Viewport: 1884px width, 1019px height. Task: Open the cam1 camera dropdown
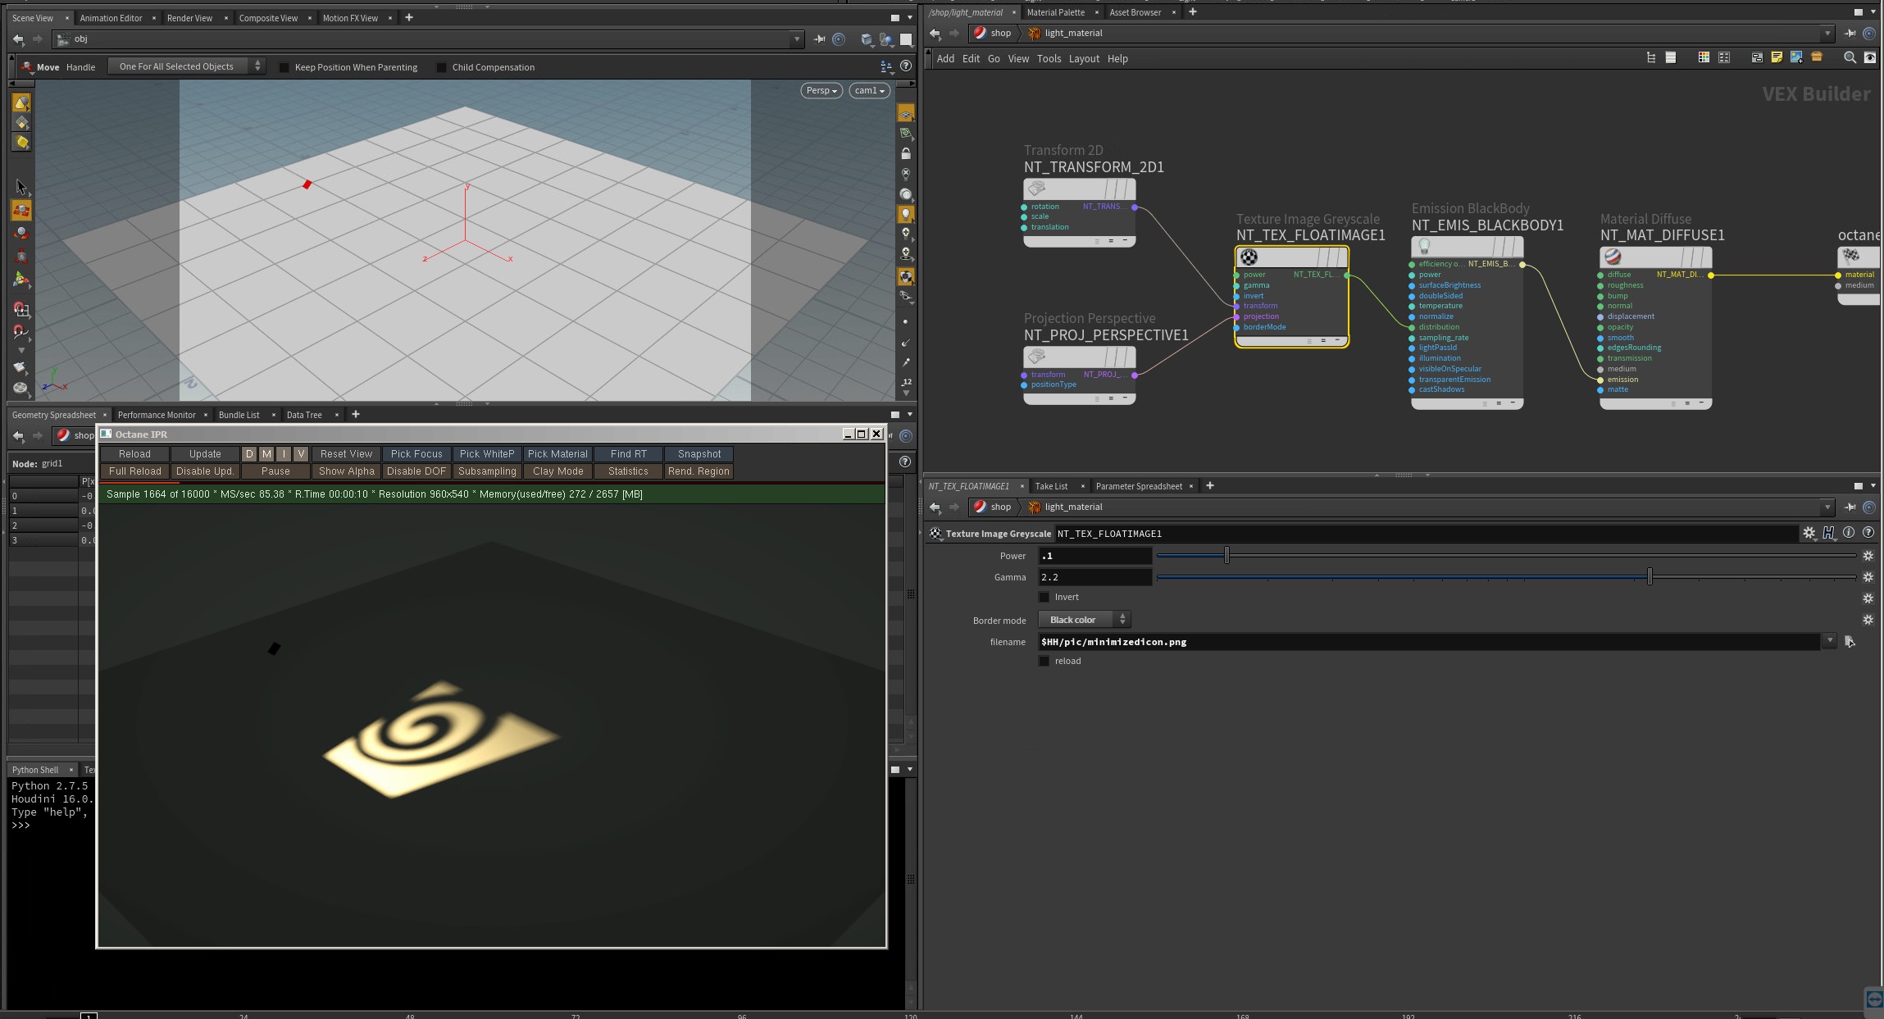870,90
